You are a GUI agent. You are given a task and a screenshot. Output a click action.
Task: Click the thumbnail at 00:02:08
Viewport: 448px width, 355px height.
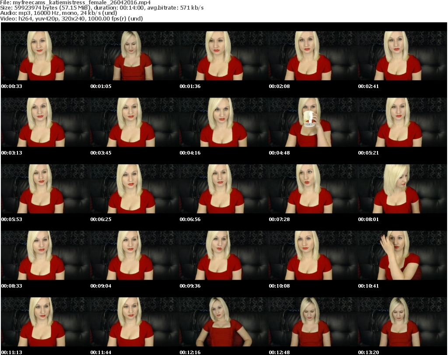coord(313,56)
